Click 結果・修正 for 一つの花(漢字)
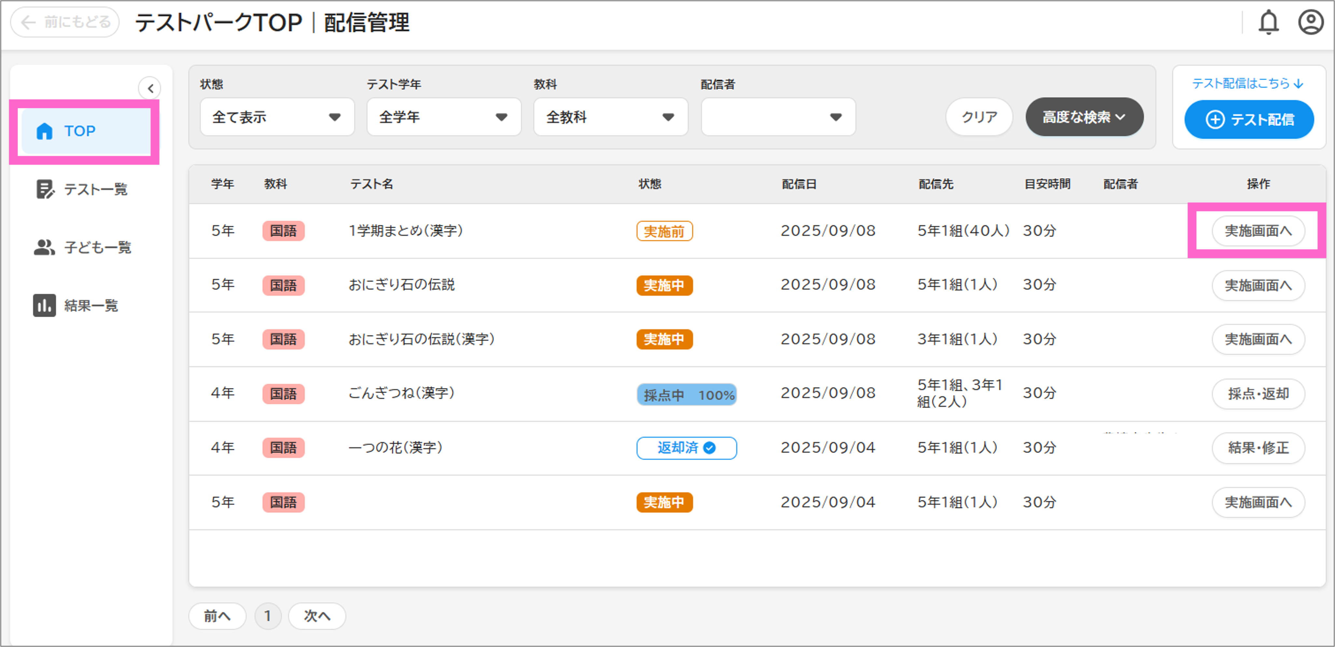Image resolution: width=1335 pixels, height=647 pixels. tap(1258, 448)
